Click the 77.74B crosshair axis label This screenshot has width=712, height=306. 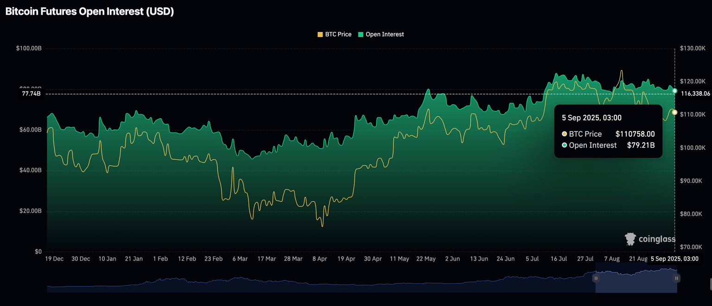click(31, 94)
